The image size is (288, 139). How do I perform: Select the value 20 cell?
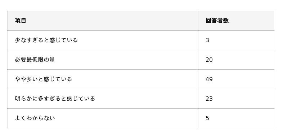click(236, 60)
